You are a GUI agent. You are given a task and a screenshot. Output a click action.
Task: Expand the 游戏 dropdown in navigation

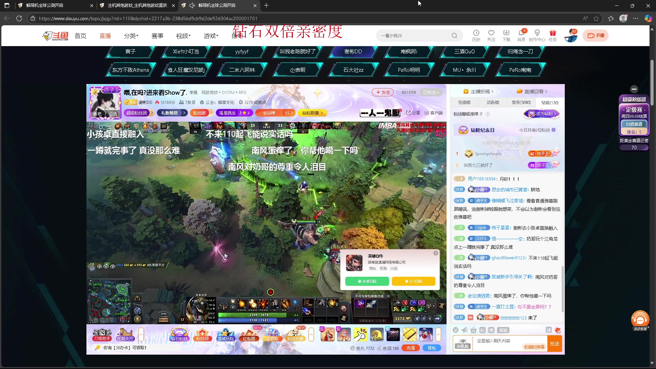tap(211, 36)
